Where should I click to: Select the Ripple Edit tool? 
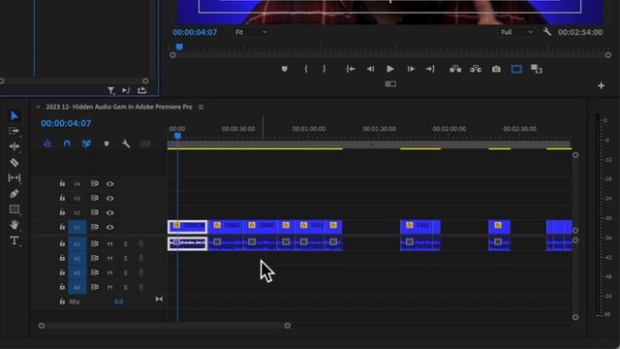coord(15,146)
